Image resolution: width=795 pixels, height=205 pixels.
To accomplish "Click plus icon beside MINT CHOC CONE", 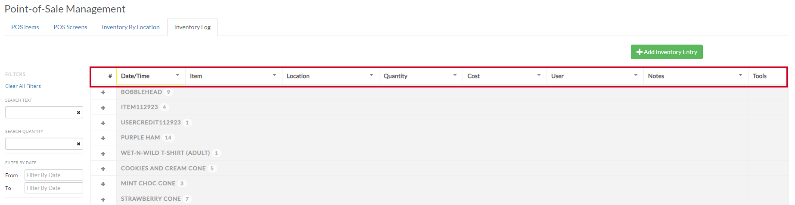I will (x=103, y=184).
